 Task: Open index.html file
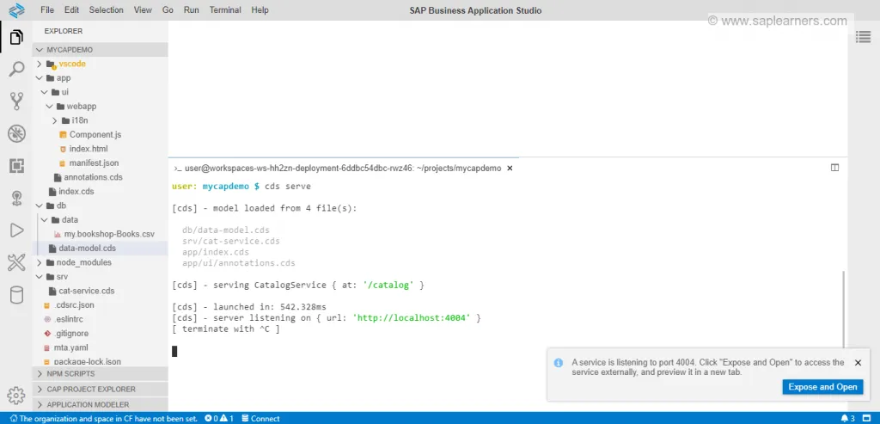[100, 149]
